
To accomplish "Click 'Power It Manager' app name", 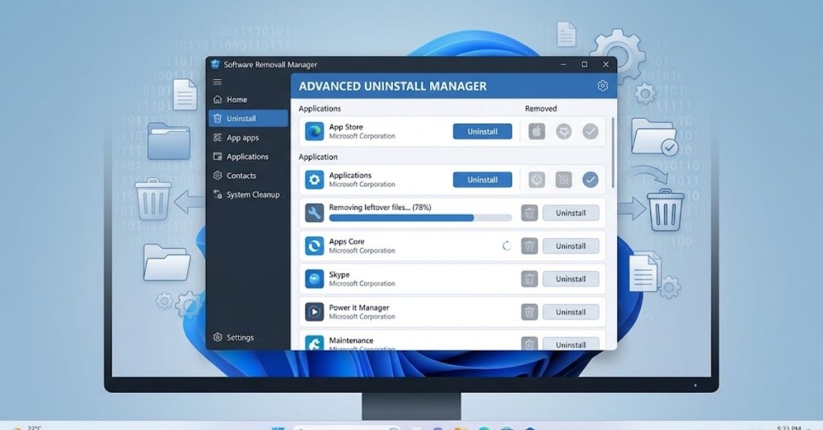I will [x=359, y=307].
